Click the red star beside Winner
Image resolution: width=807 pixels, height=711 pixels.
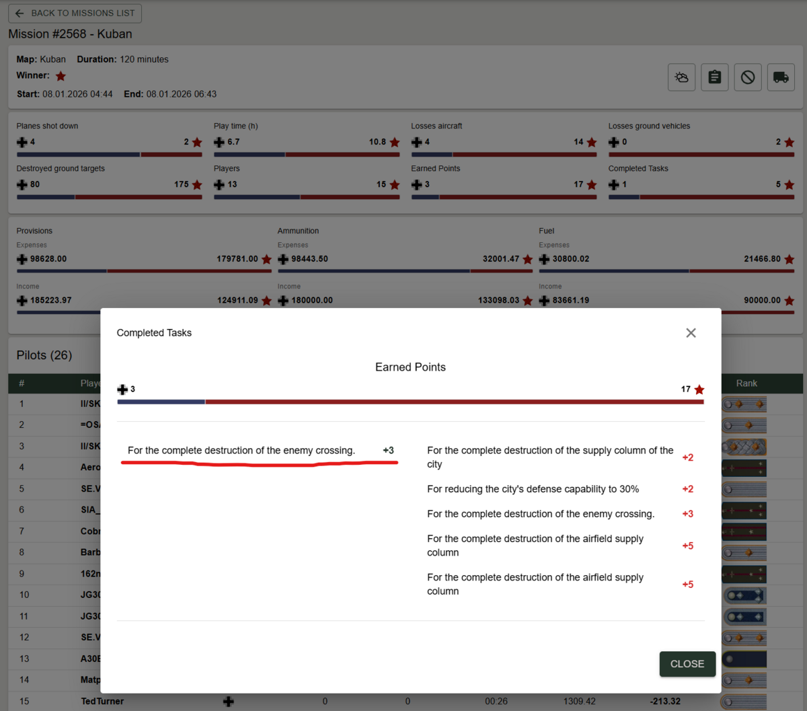(x=61, y=76)
